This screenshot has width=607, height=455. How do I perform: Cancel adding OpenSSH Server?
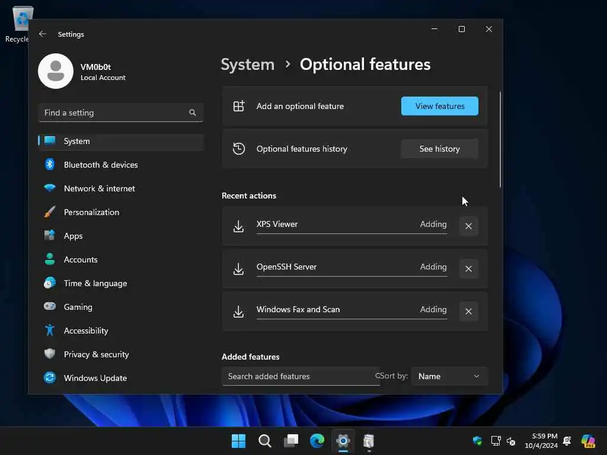pos(468,269)
